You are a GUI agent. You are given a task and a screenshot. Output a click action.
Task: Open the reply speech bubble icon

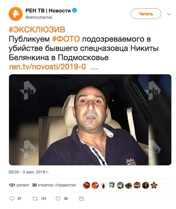coord(12,199)
